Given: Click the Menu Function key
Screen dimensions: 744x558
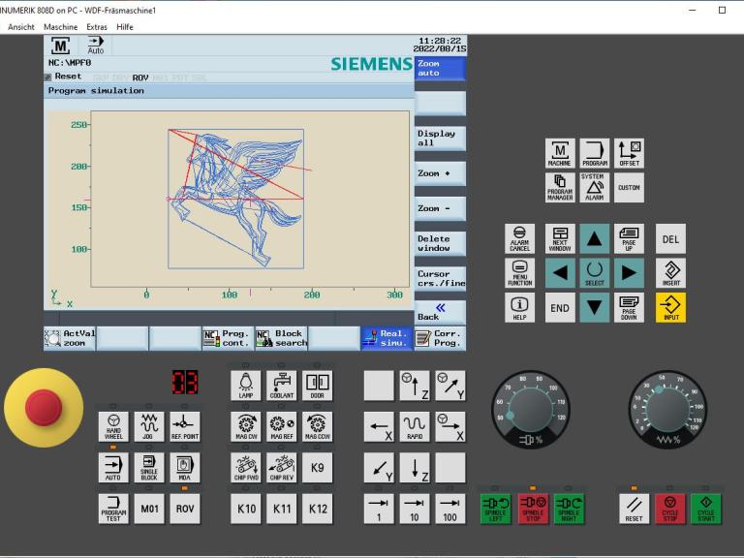Looking at the screenshot, I should pos(519,273).
